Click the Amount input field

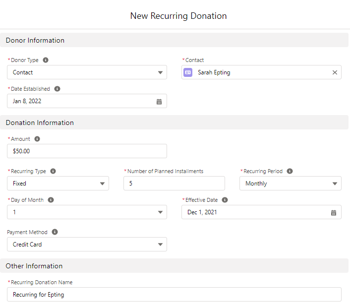87,151
